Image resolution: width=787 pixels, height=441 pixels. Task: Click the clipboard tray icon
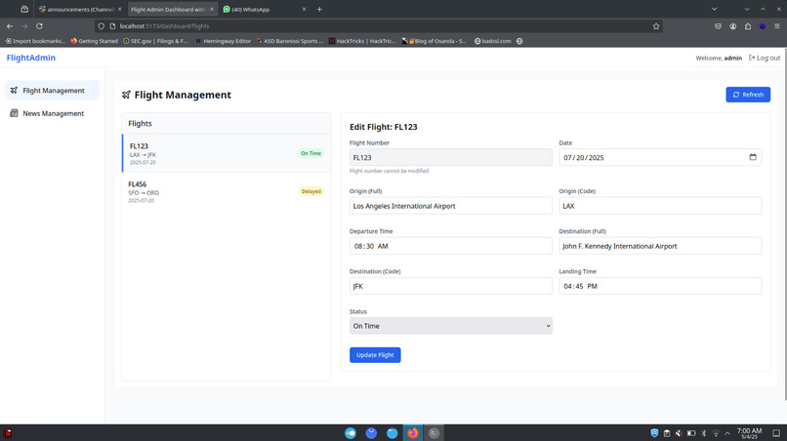coord(667,433)
